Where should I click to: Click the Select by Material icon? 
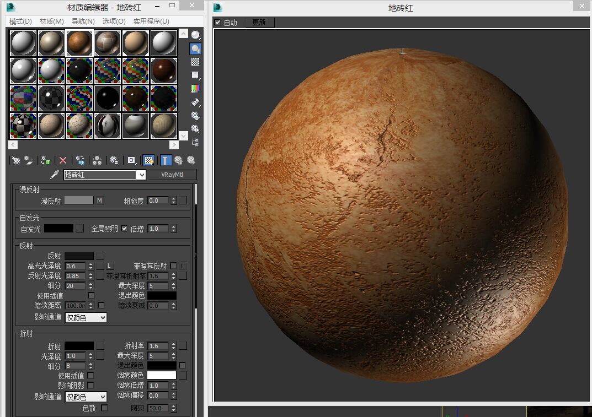point(195,129)
